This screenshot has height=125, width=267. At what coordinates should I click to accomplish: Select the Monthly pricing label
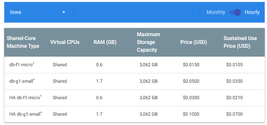216,12
